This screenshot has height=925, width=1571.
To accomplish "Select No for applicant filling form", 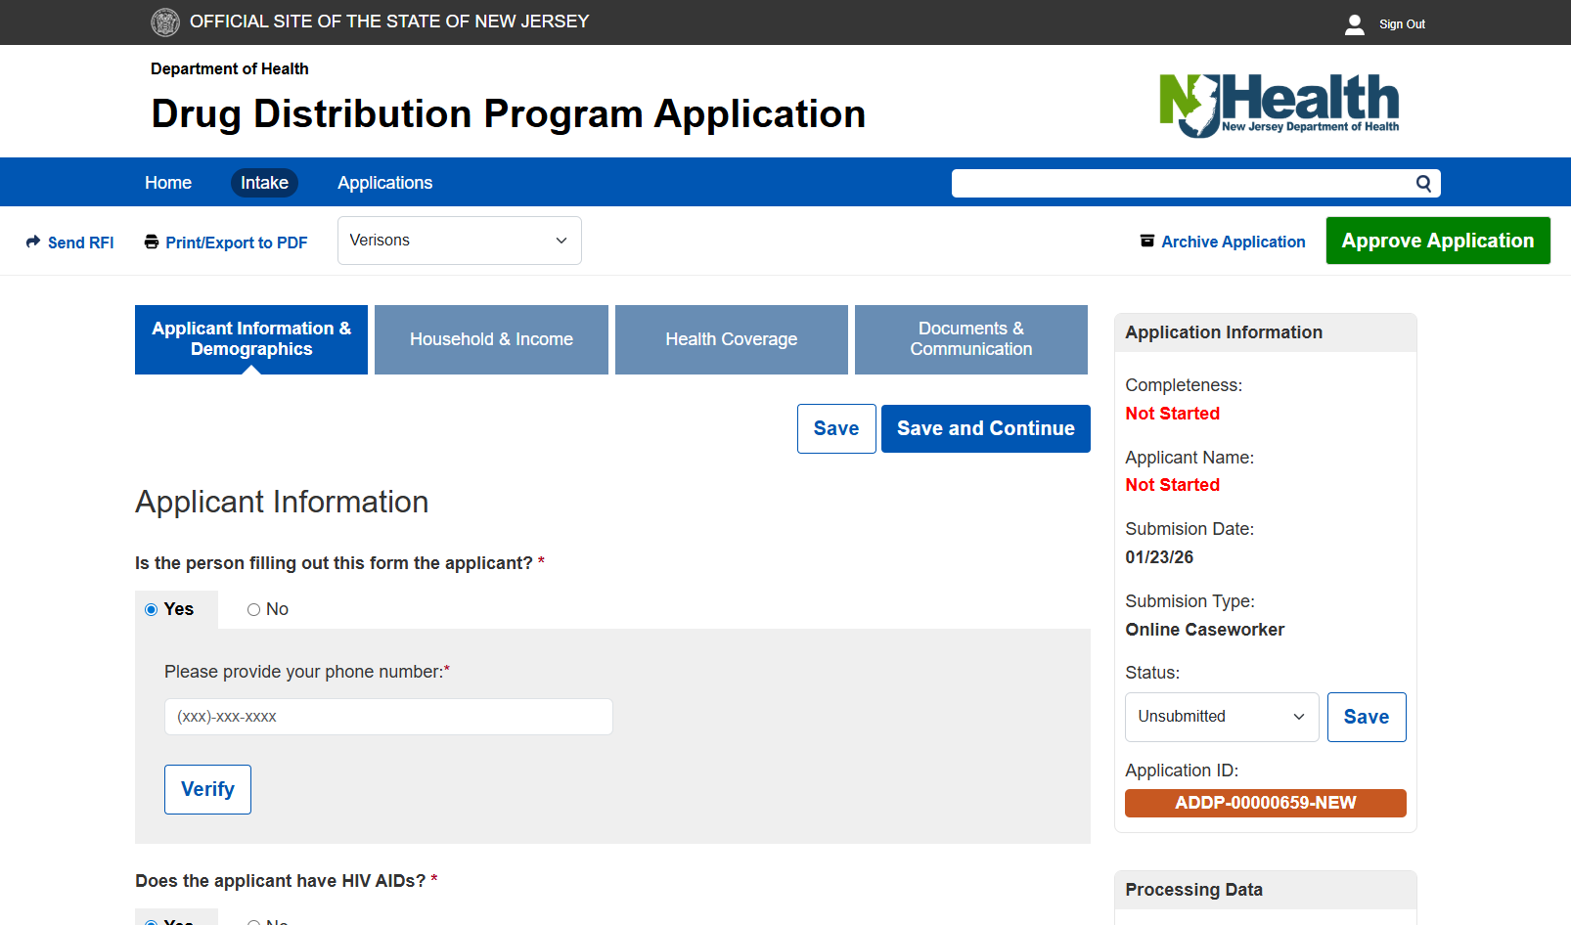I will (253, 609).
